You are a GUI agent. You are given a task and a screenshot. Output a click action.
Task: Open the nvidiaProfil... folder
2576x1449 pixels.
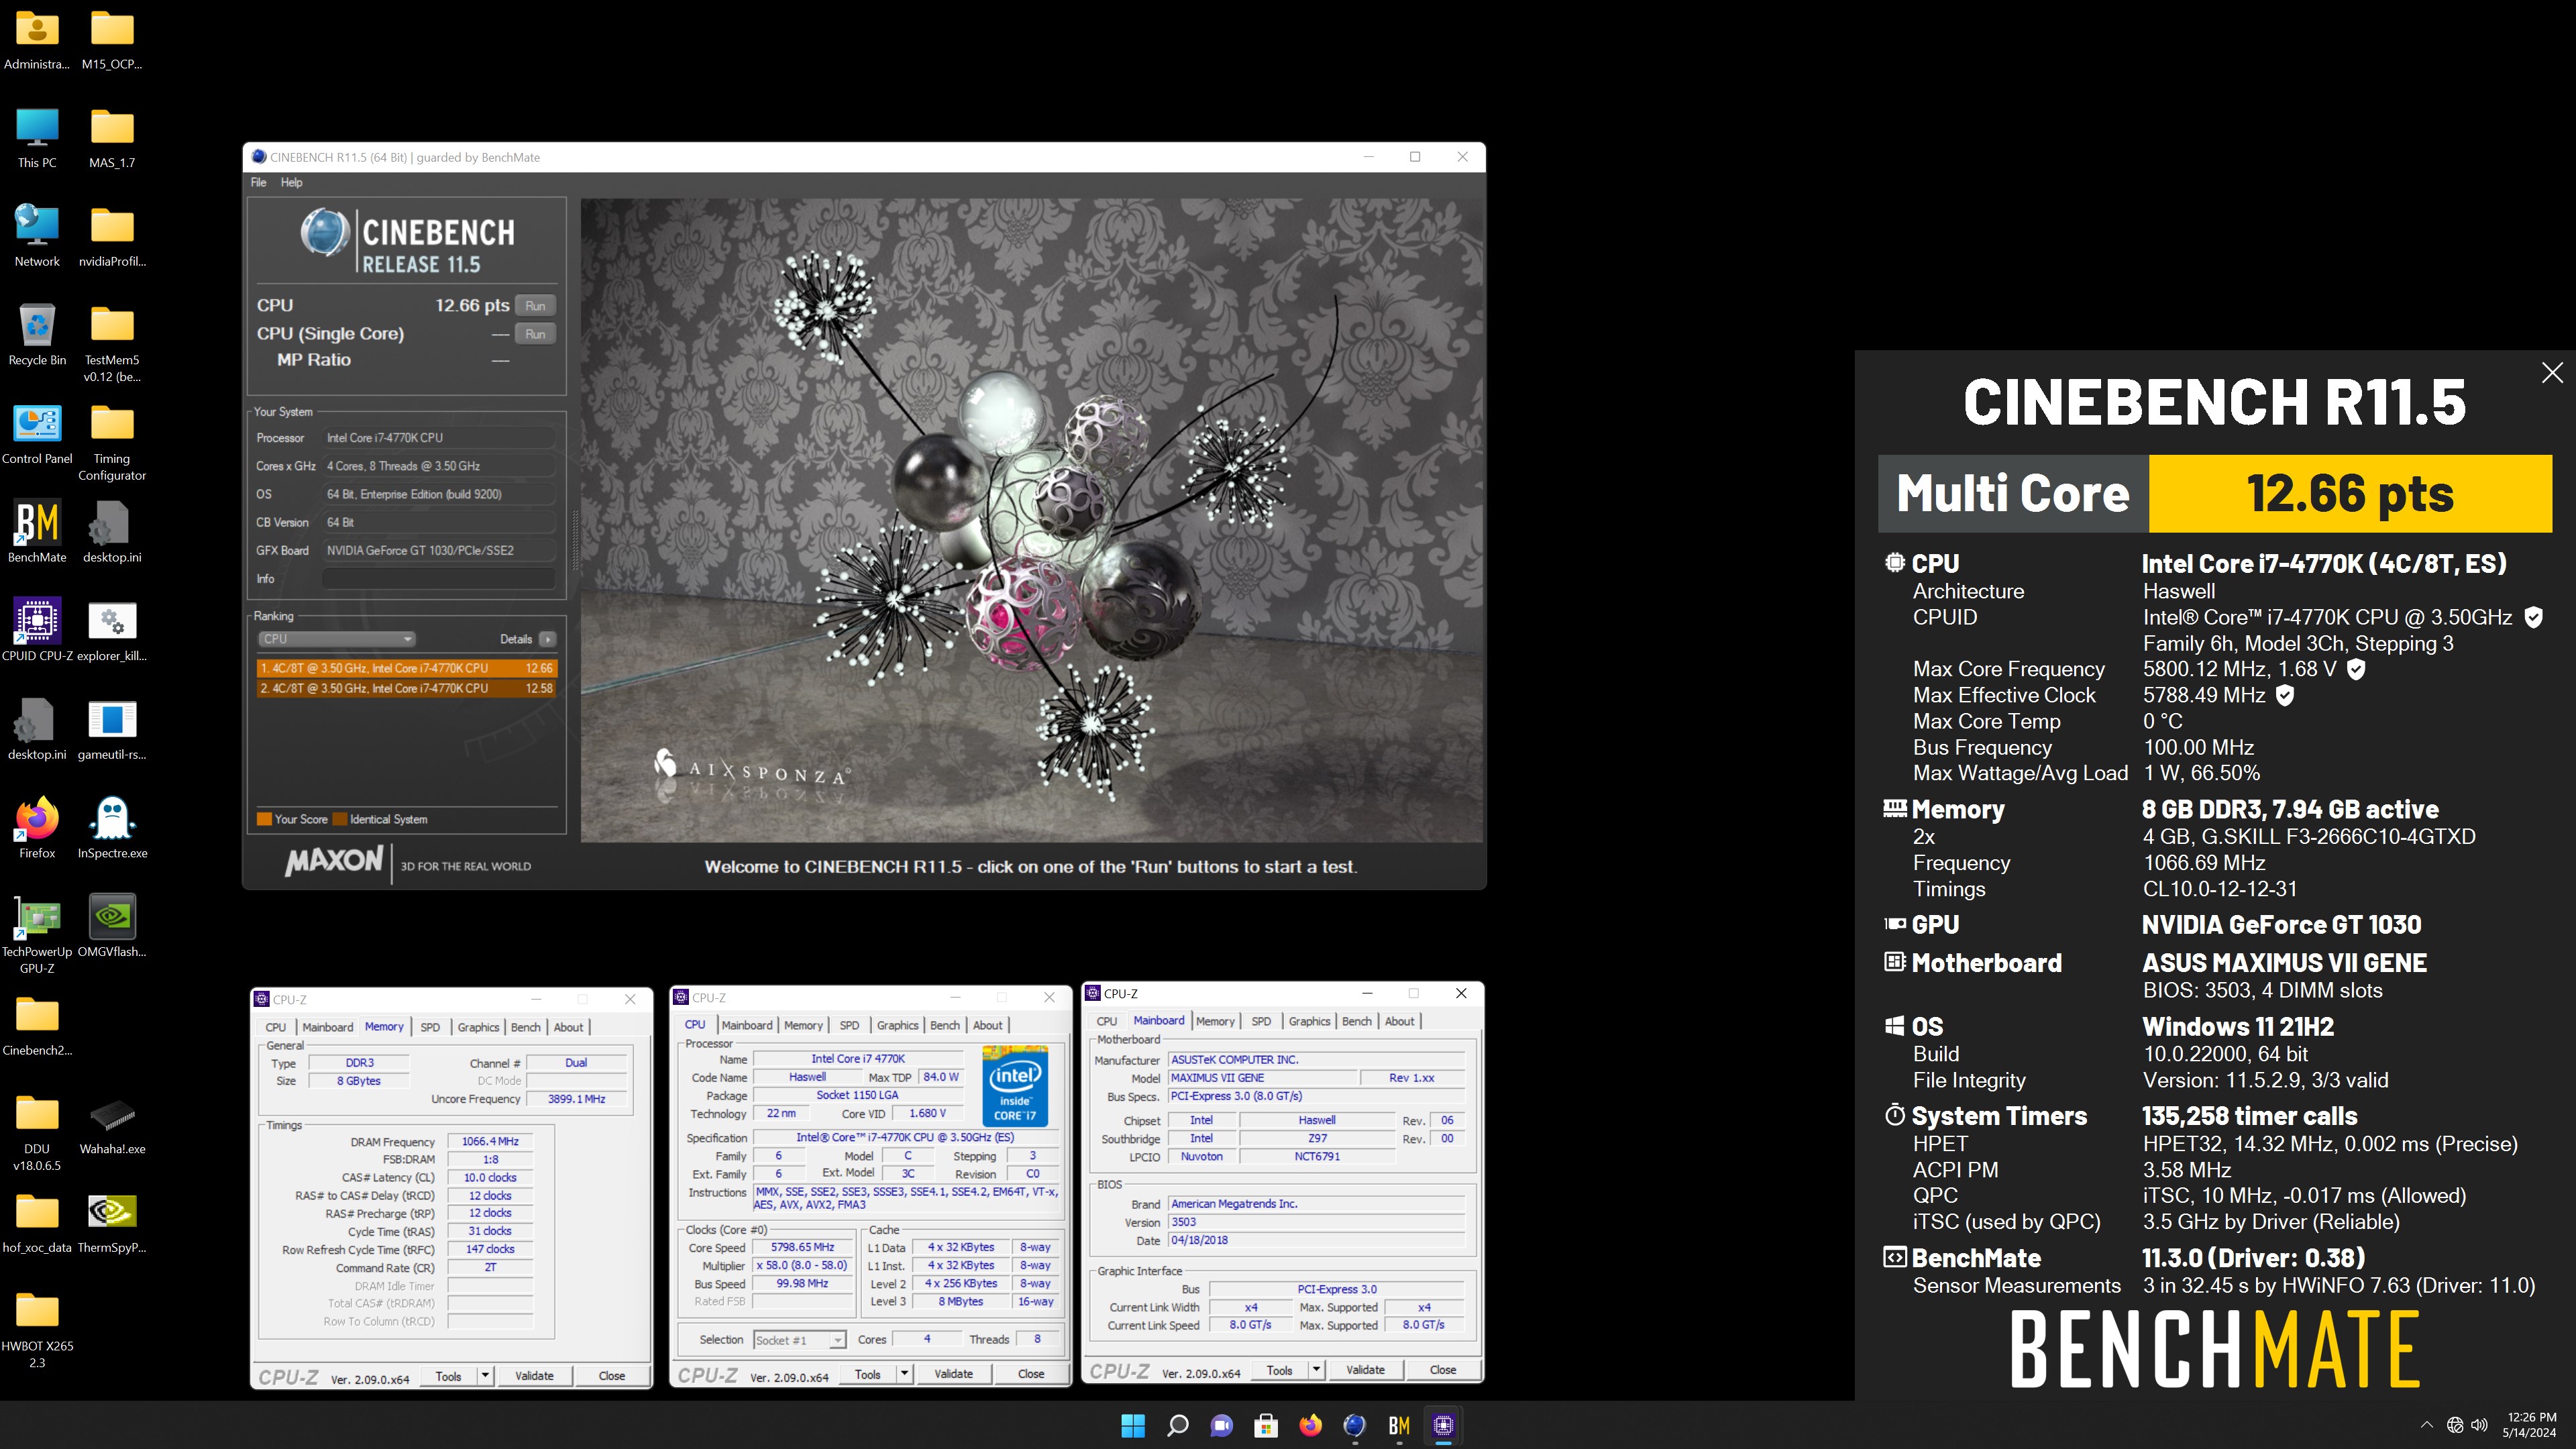pos(112,235)
